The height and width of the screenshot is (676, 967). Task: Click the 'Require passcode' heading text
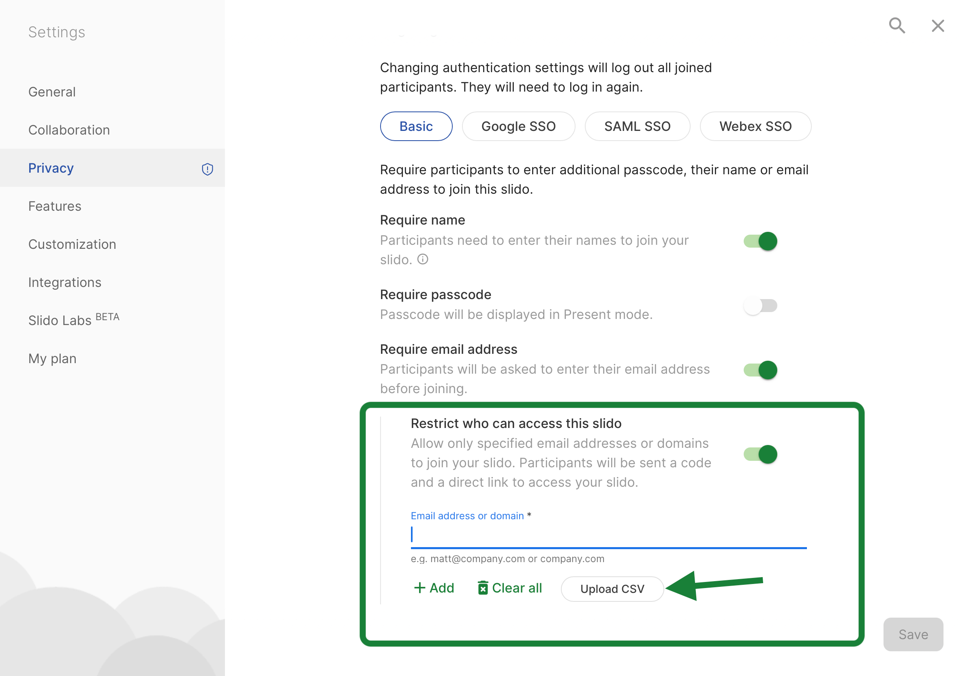click(436, 294)
